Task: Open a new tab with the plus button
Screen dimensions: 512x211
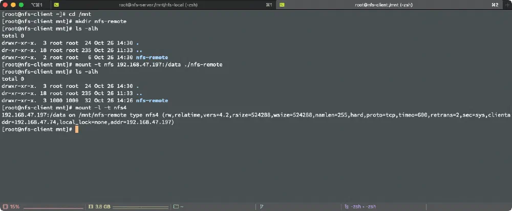Action: pyautogui.click(x=507, y=5)
